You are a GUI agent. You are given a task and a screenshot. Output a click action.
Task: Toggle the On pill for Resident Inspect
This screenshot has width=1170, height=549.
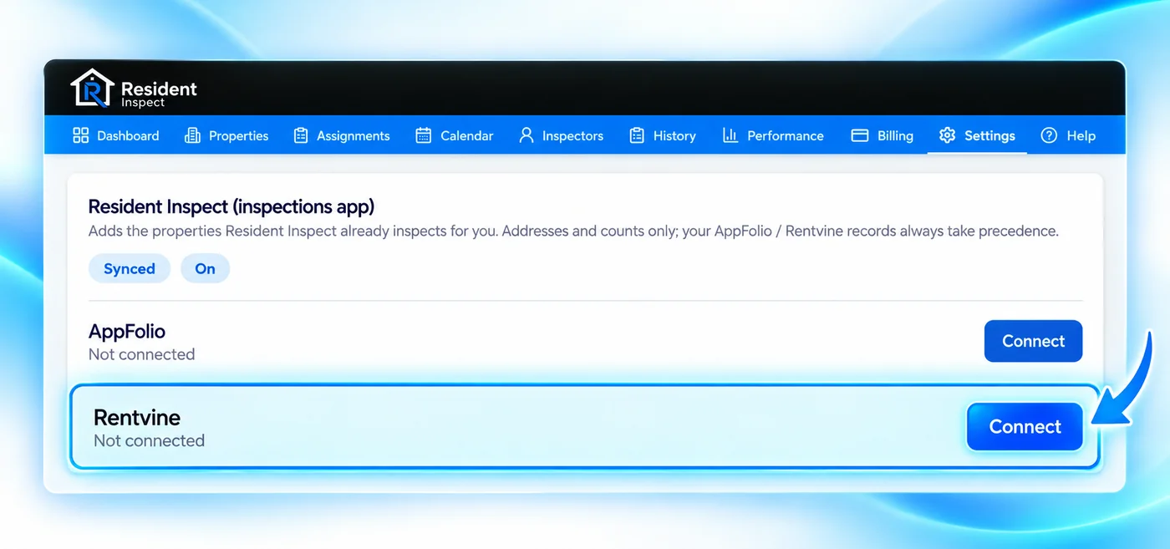point(205,269)
